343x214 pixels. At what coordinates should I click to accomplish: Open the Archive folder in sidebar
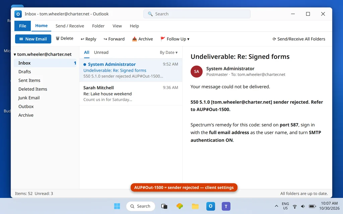tap(45, 115)
